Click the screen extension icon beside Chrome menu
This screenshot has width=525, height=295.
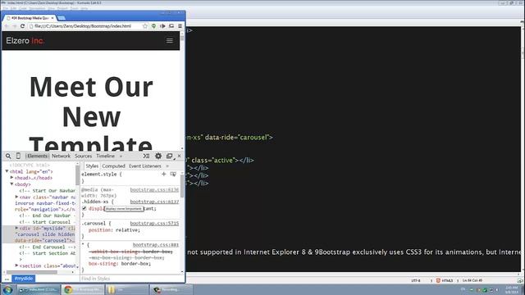click(171, 26)
